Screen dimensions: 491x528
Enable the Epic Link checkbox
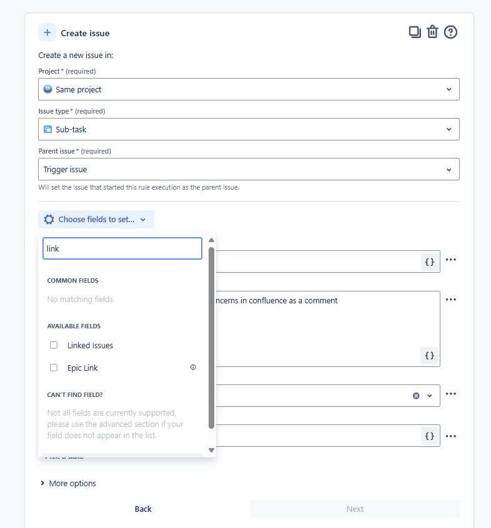point(54,368)
